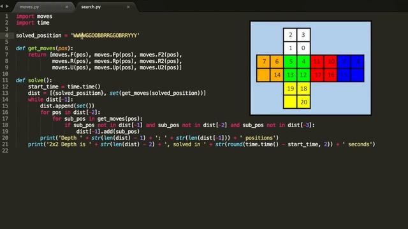Click the 'WWWWGGOOBBRRGGOBRRYYY' string literal

pos(105,36)
